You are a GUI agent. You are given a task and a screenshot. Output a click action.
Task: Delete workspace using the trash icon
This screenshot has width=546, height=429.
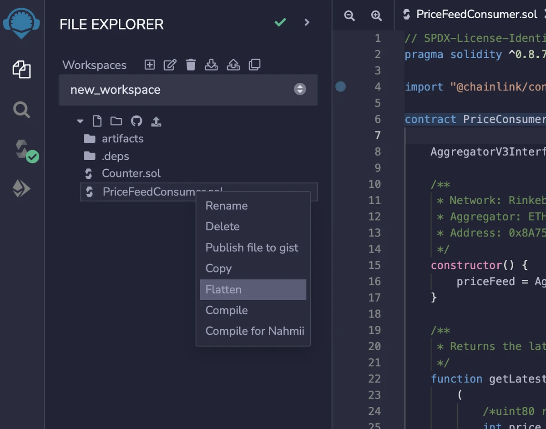click(191, 65)
